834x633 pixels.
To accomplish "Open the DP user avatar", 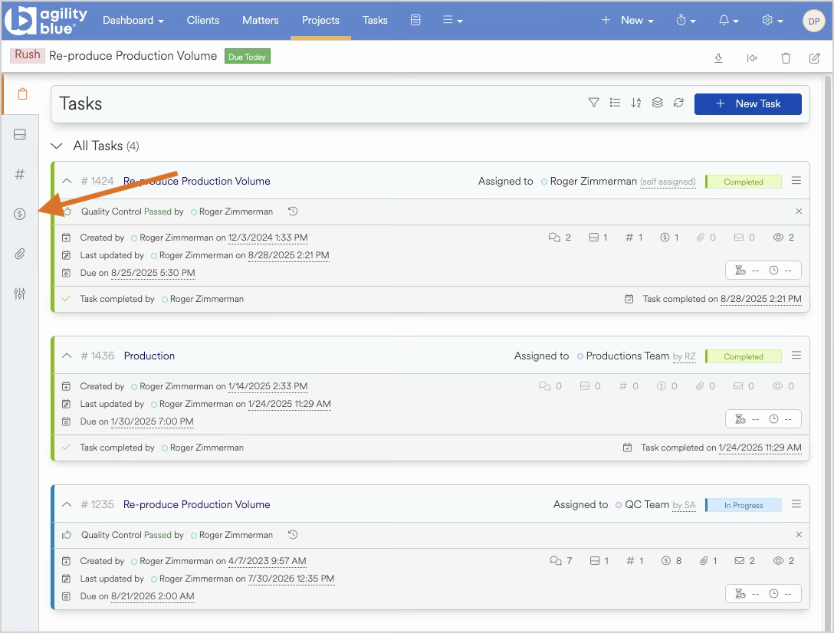I will coord(814,21).
